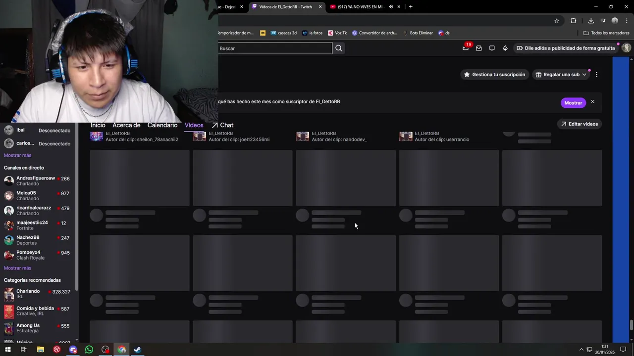Select the Vídeos tab
Viewport: 634px width, 356px height.
click(x=194, y=125)
